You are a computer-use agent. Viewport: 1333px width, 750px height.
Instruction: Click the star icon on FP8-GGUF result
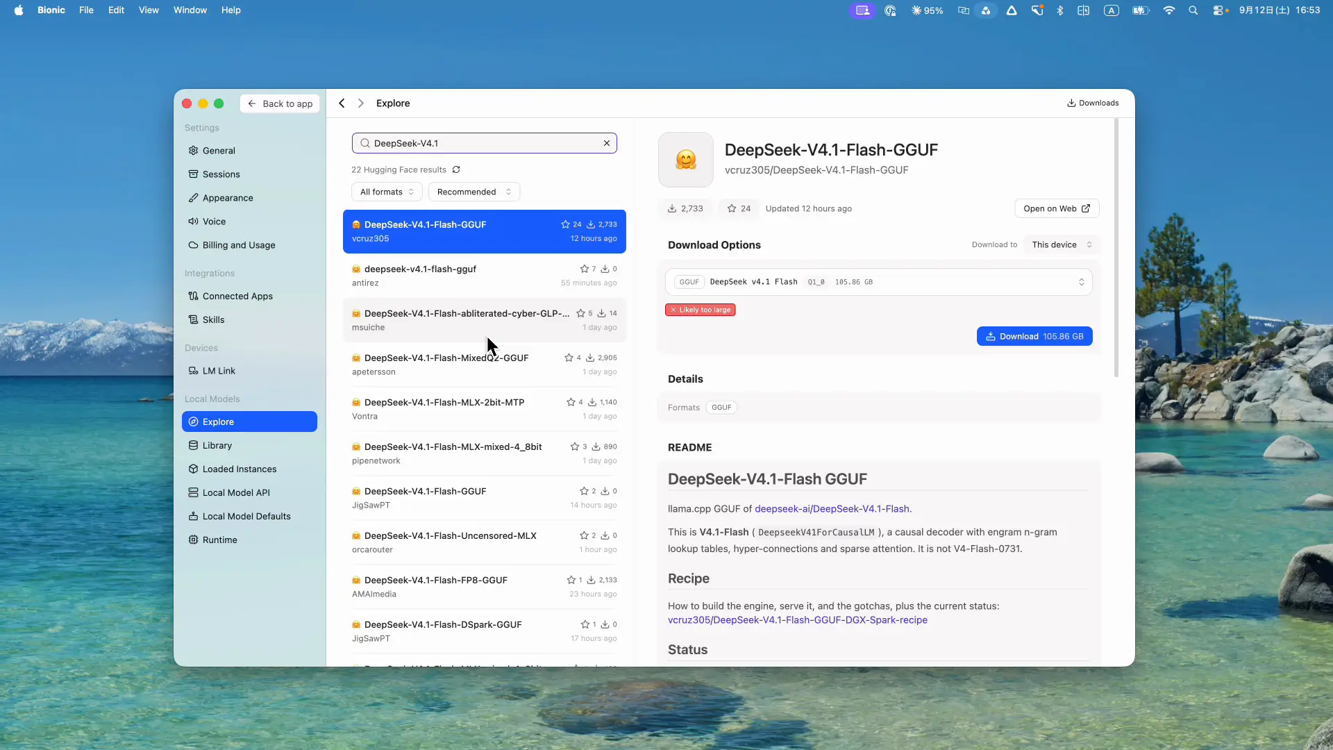click(571, 580)
